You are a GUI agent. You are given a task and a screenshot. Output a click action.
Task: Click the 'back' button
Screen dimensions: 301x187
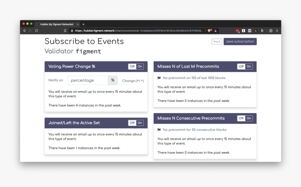pyautogui.click(x=217, y=42)
